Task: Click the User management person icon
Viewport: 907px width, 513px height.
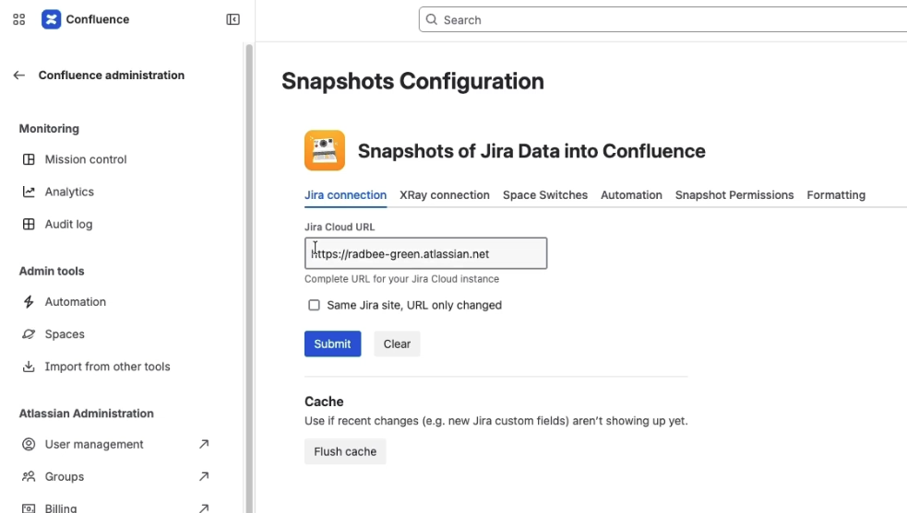Action: click(x=29, y=444)
